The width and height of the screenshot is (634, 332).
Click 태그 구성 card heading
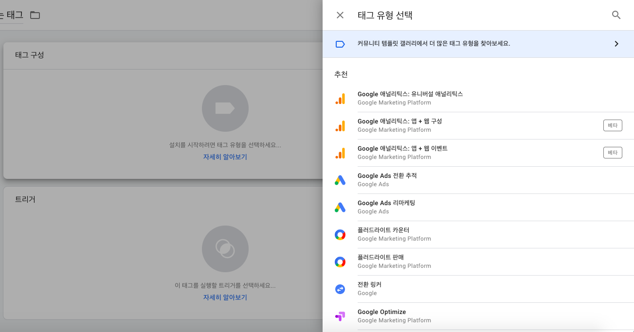30,55
